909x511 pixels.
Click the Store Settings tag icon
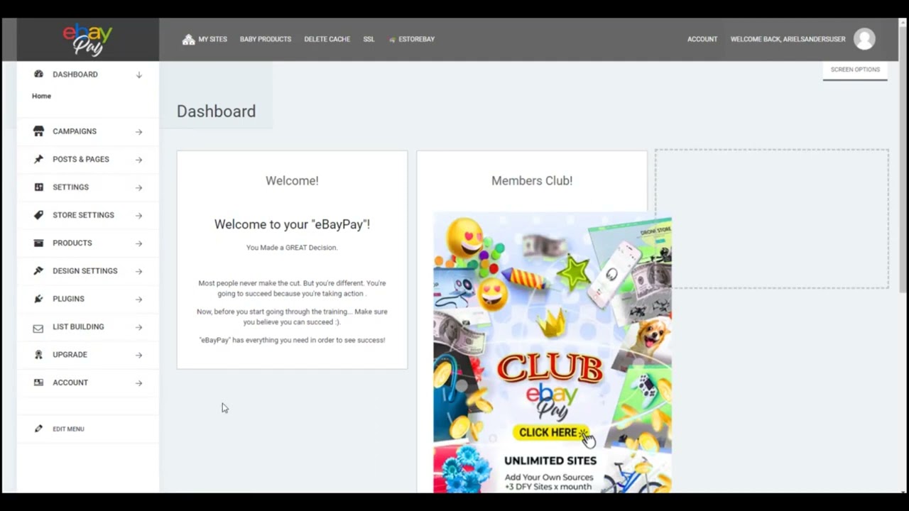point(38,215)
